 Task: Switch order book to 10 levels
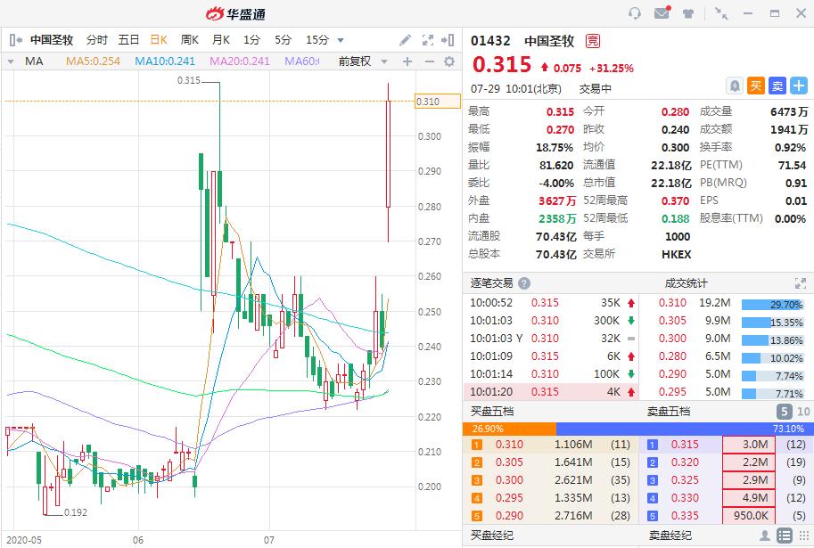803,412
